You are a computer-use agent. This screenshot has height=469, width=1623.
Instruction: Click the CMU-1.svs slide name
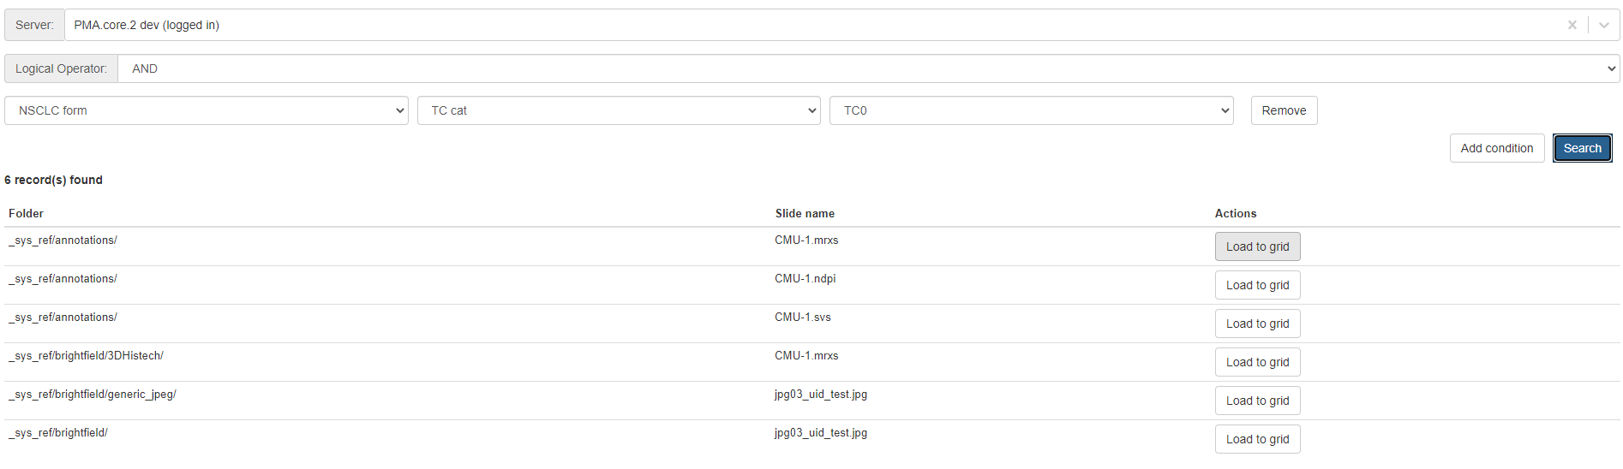pos(802,318)
